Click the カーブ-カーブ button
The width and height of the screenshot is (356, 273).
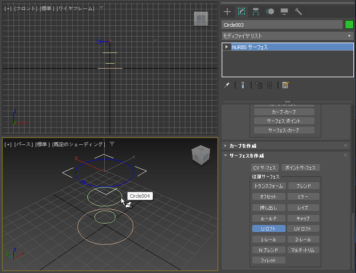coord(284,112)
